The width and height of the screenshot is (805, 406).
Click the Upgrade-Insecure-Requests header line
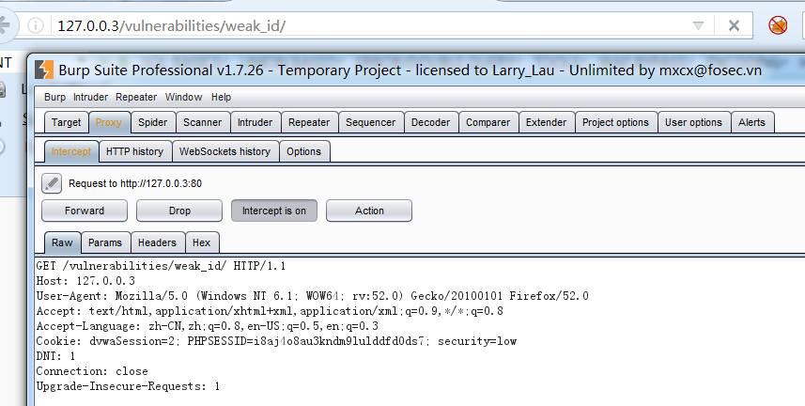click(128, 386)
